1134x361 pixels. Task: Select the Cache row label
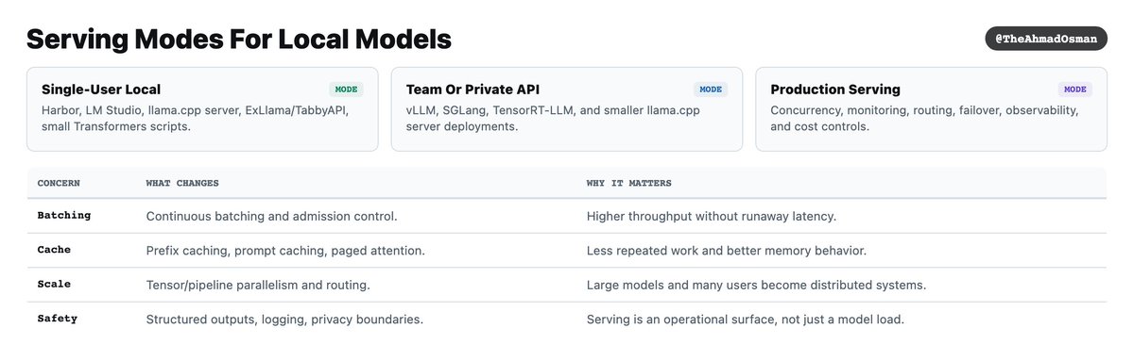pyautogui.click(x=54, y=250)
